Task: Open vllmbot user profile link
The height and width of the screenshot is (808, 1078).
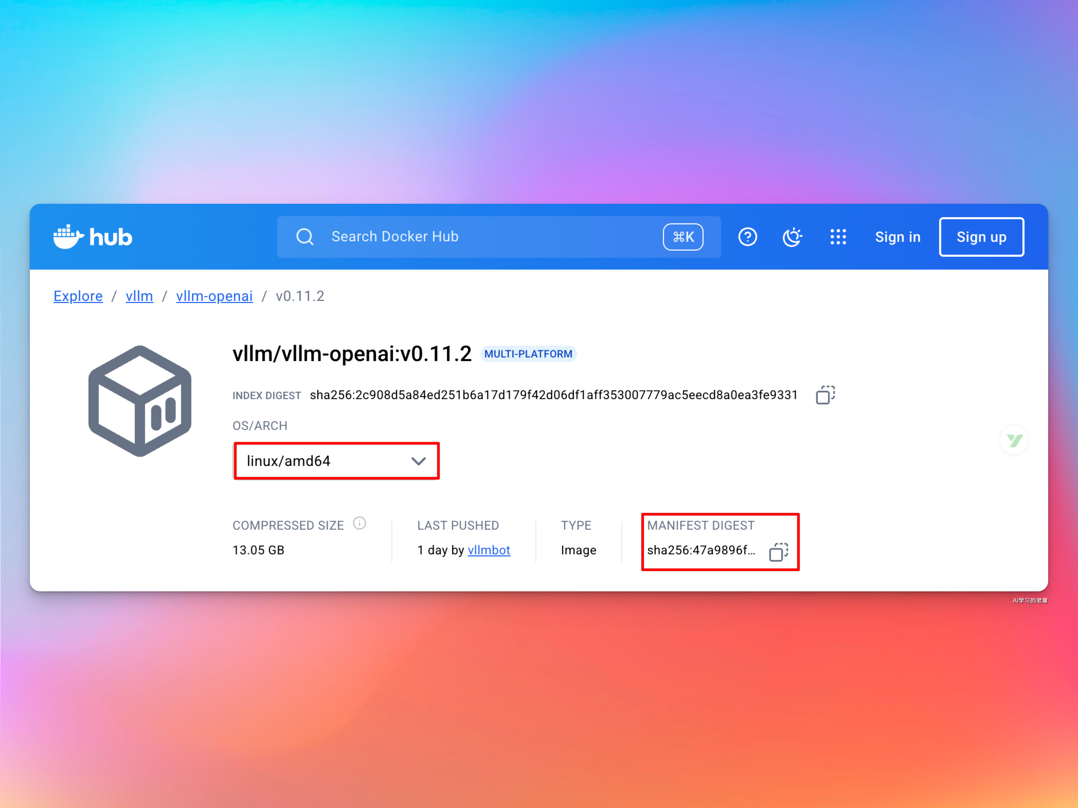Action: [x=489, y=550]
